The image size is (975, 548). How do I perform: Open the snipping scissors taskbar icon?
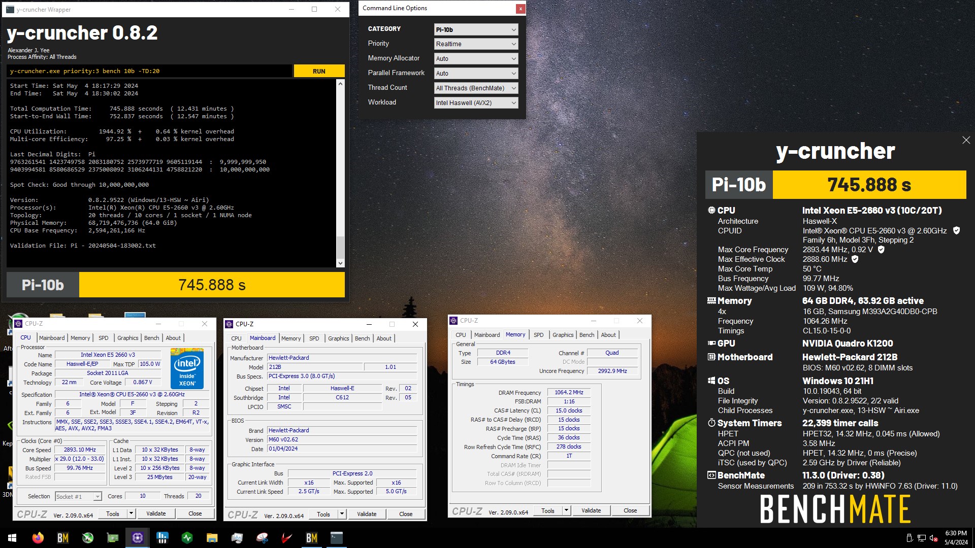click(262, 538)
